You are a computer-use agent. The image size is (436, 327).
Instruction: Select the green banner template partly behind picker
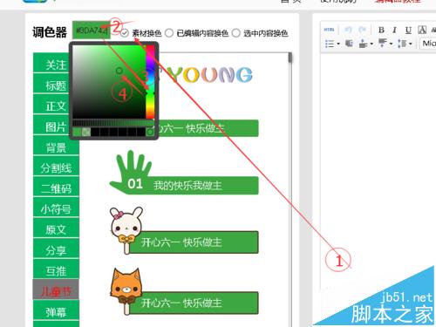tap(208, 128)
